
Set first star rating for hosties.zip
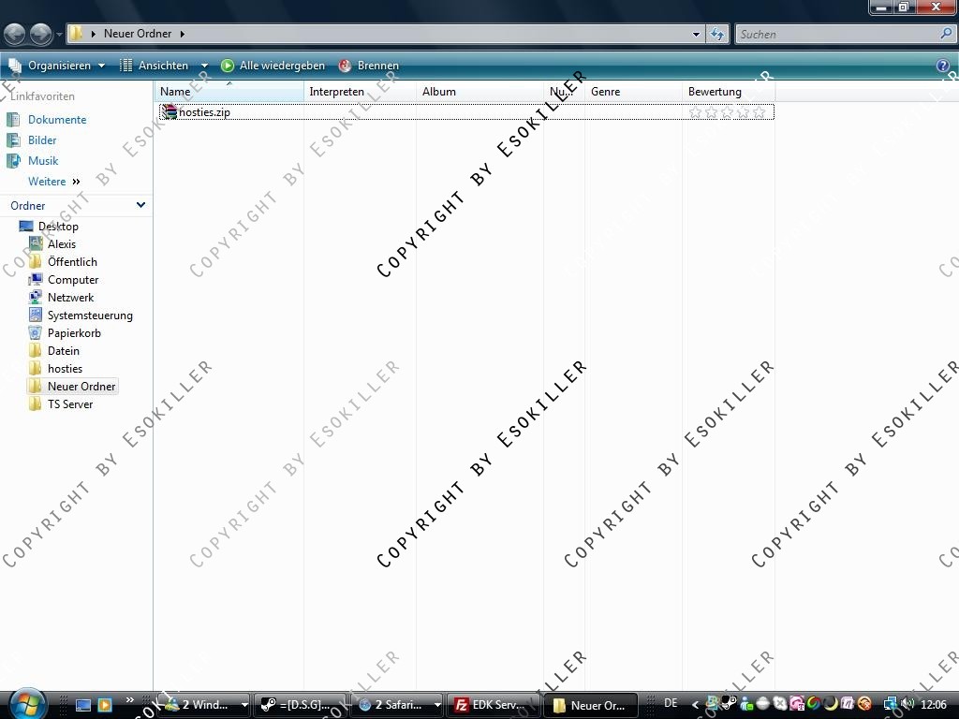pyautogui.click(x=695, y=112)
